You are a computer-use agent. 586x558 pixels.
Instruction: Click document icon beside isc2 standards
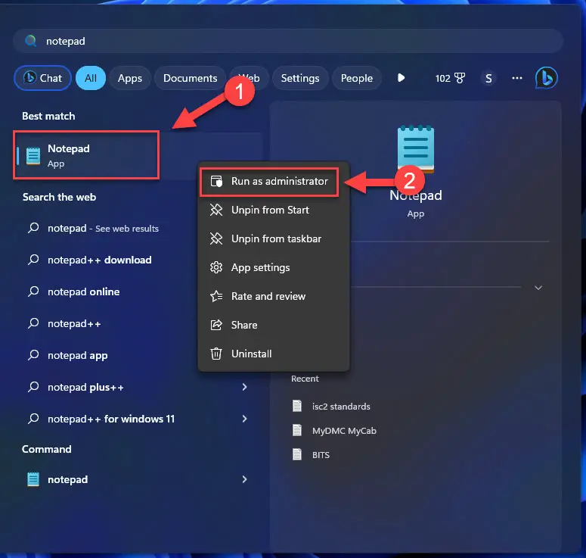coord(297,406)
